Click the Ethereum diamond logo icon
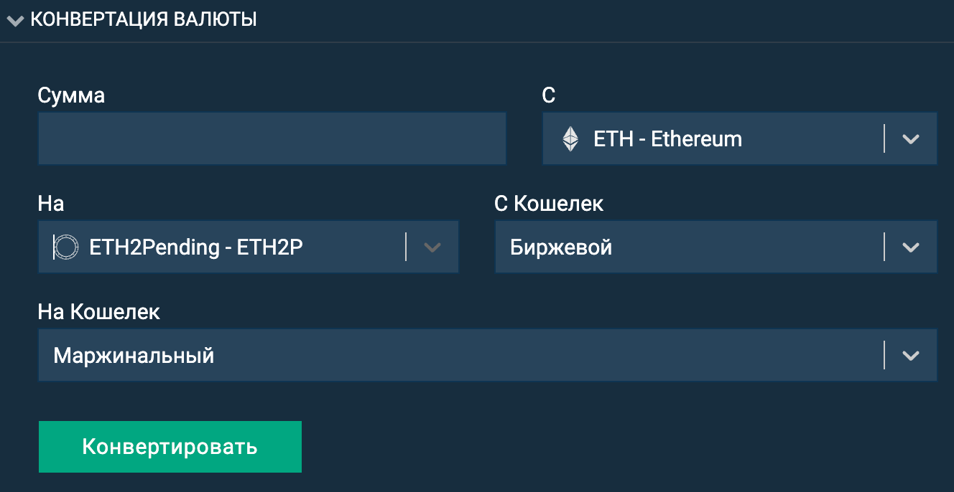 (x=570, y=139)
